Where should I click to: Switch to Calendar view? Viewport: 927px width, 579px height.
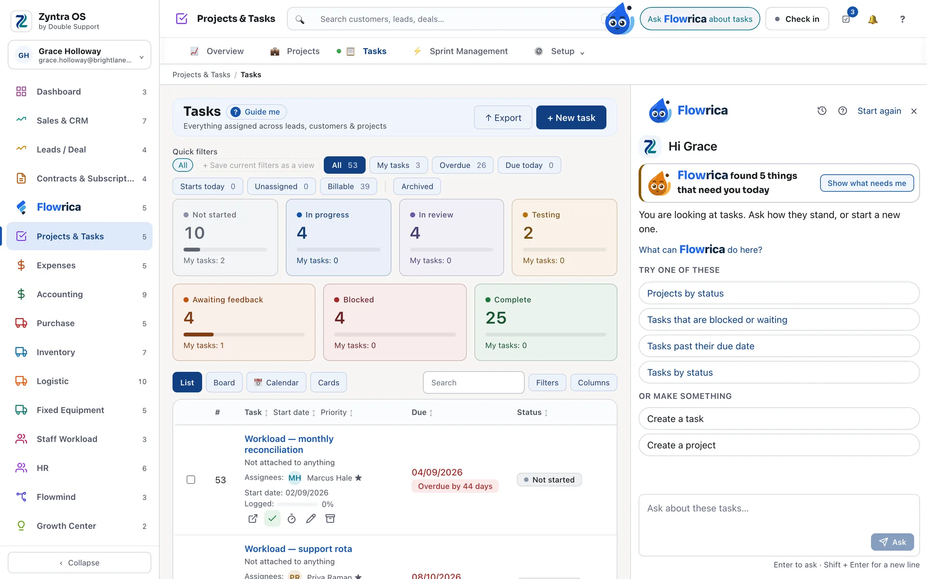(276, 383)
